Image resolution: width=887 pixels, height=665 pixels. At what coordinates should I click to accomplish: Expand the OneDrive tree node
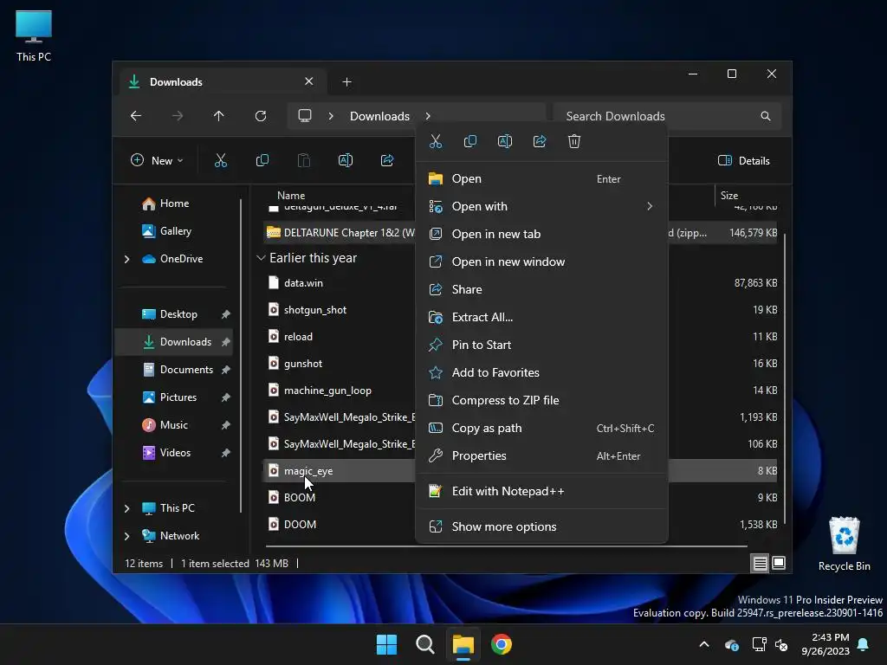click(126, 259)
